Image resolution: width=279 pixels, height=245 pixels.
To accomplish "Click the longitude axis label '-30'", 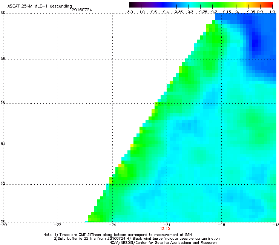I will 3,225.
